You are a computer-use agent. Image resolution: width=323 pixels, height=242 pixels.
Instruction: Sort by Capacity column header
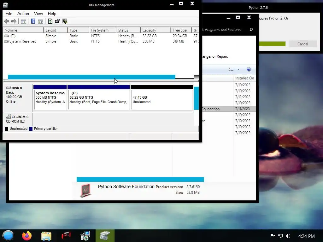(x=156, y=30)
